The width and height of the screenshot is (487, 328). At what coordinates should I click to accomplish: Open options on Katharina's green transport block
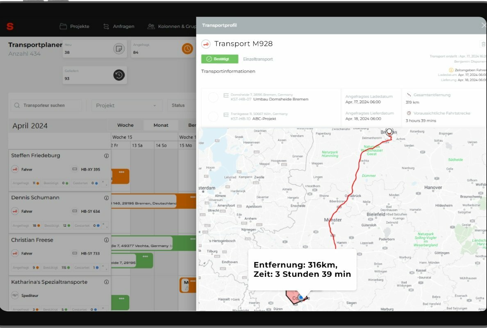121,298
